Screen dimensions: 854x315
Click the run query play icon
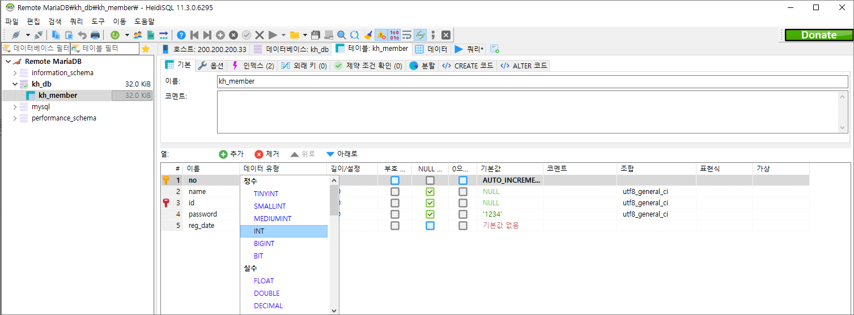coord(273,34)
